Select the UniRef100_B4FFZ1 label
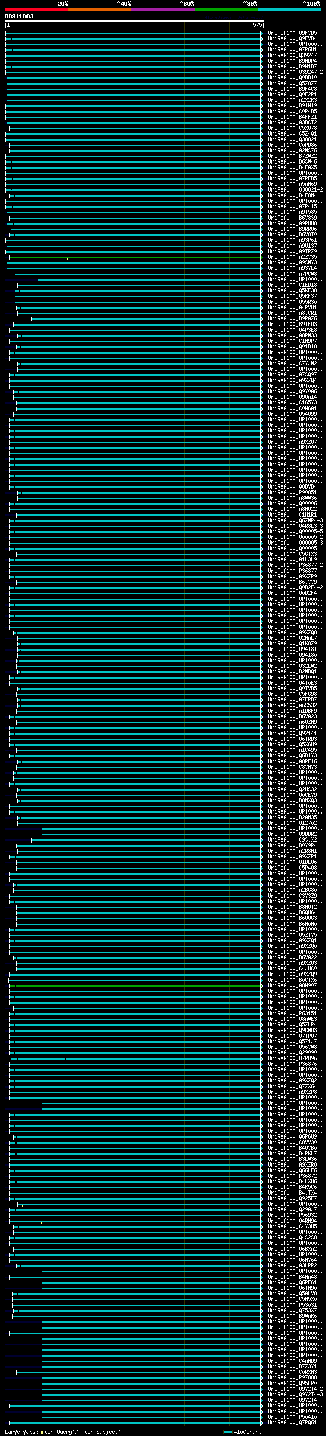 (292, 117)
